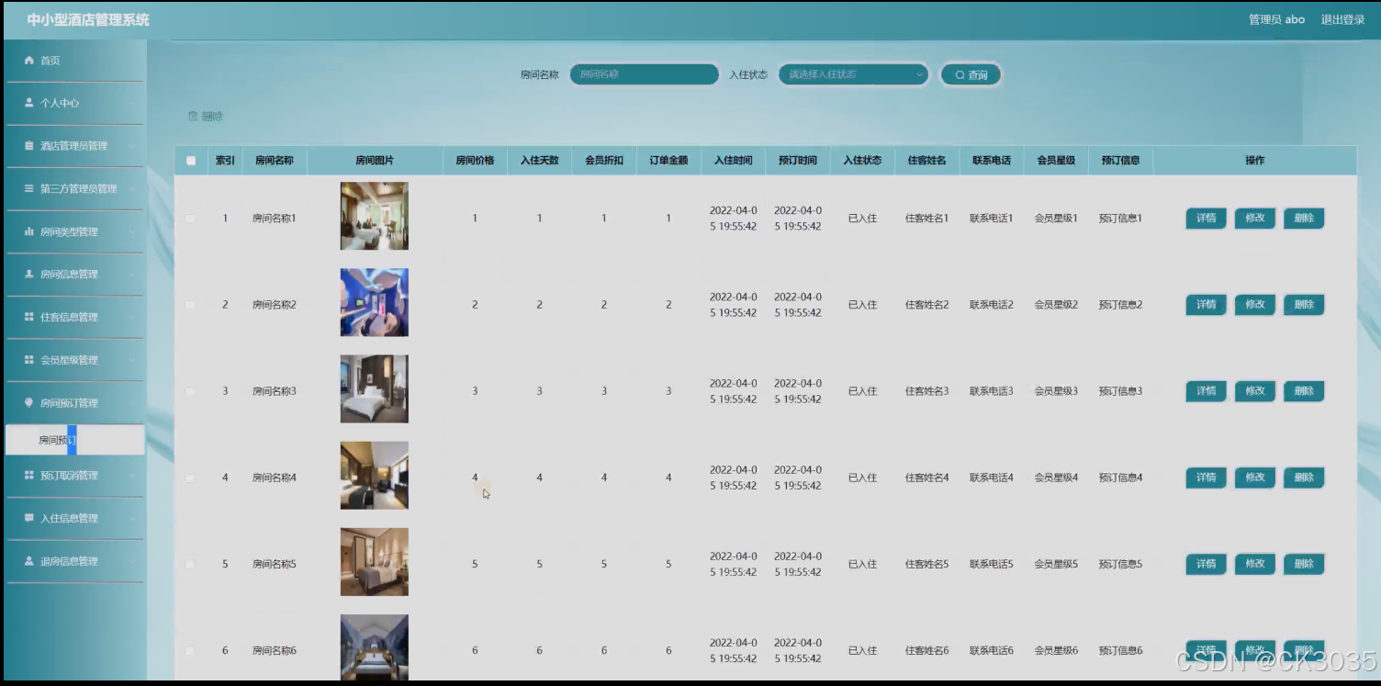Open the room photo of 房间名称3
This screenshot has height=686, width=1381.
pos(375,388)
